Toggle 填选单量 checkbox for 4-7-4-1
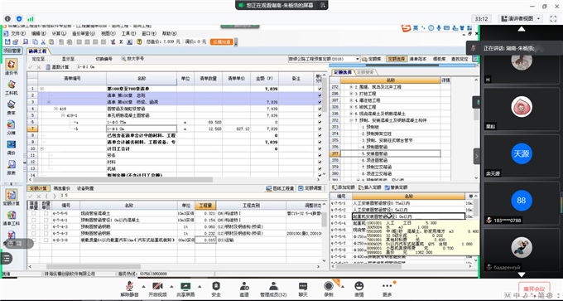 (x=33, y=220)
